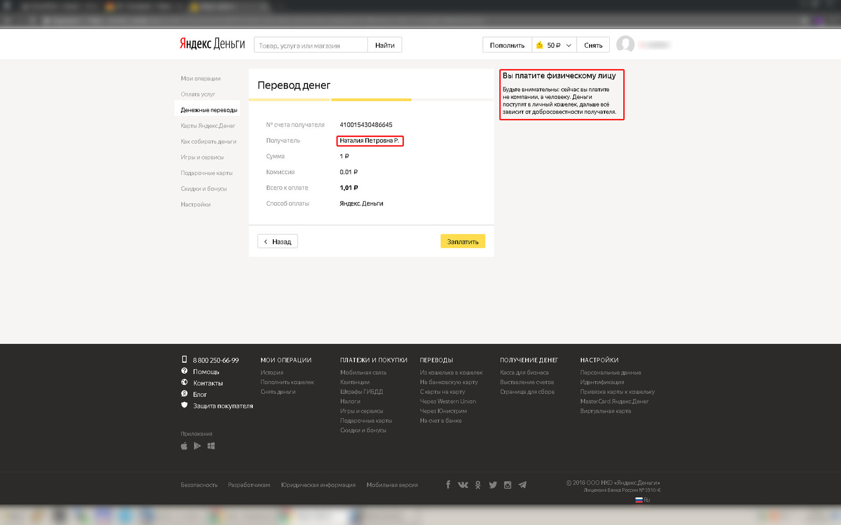Image resolution: width=841 pixels, height=525 pixels.
Task: Click the Снять button
Action: [x=593, y=45]
